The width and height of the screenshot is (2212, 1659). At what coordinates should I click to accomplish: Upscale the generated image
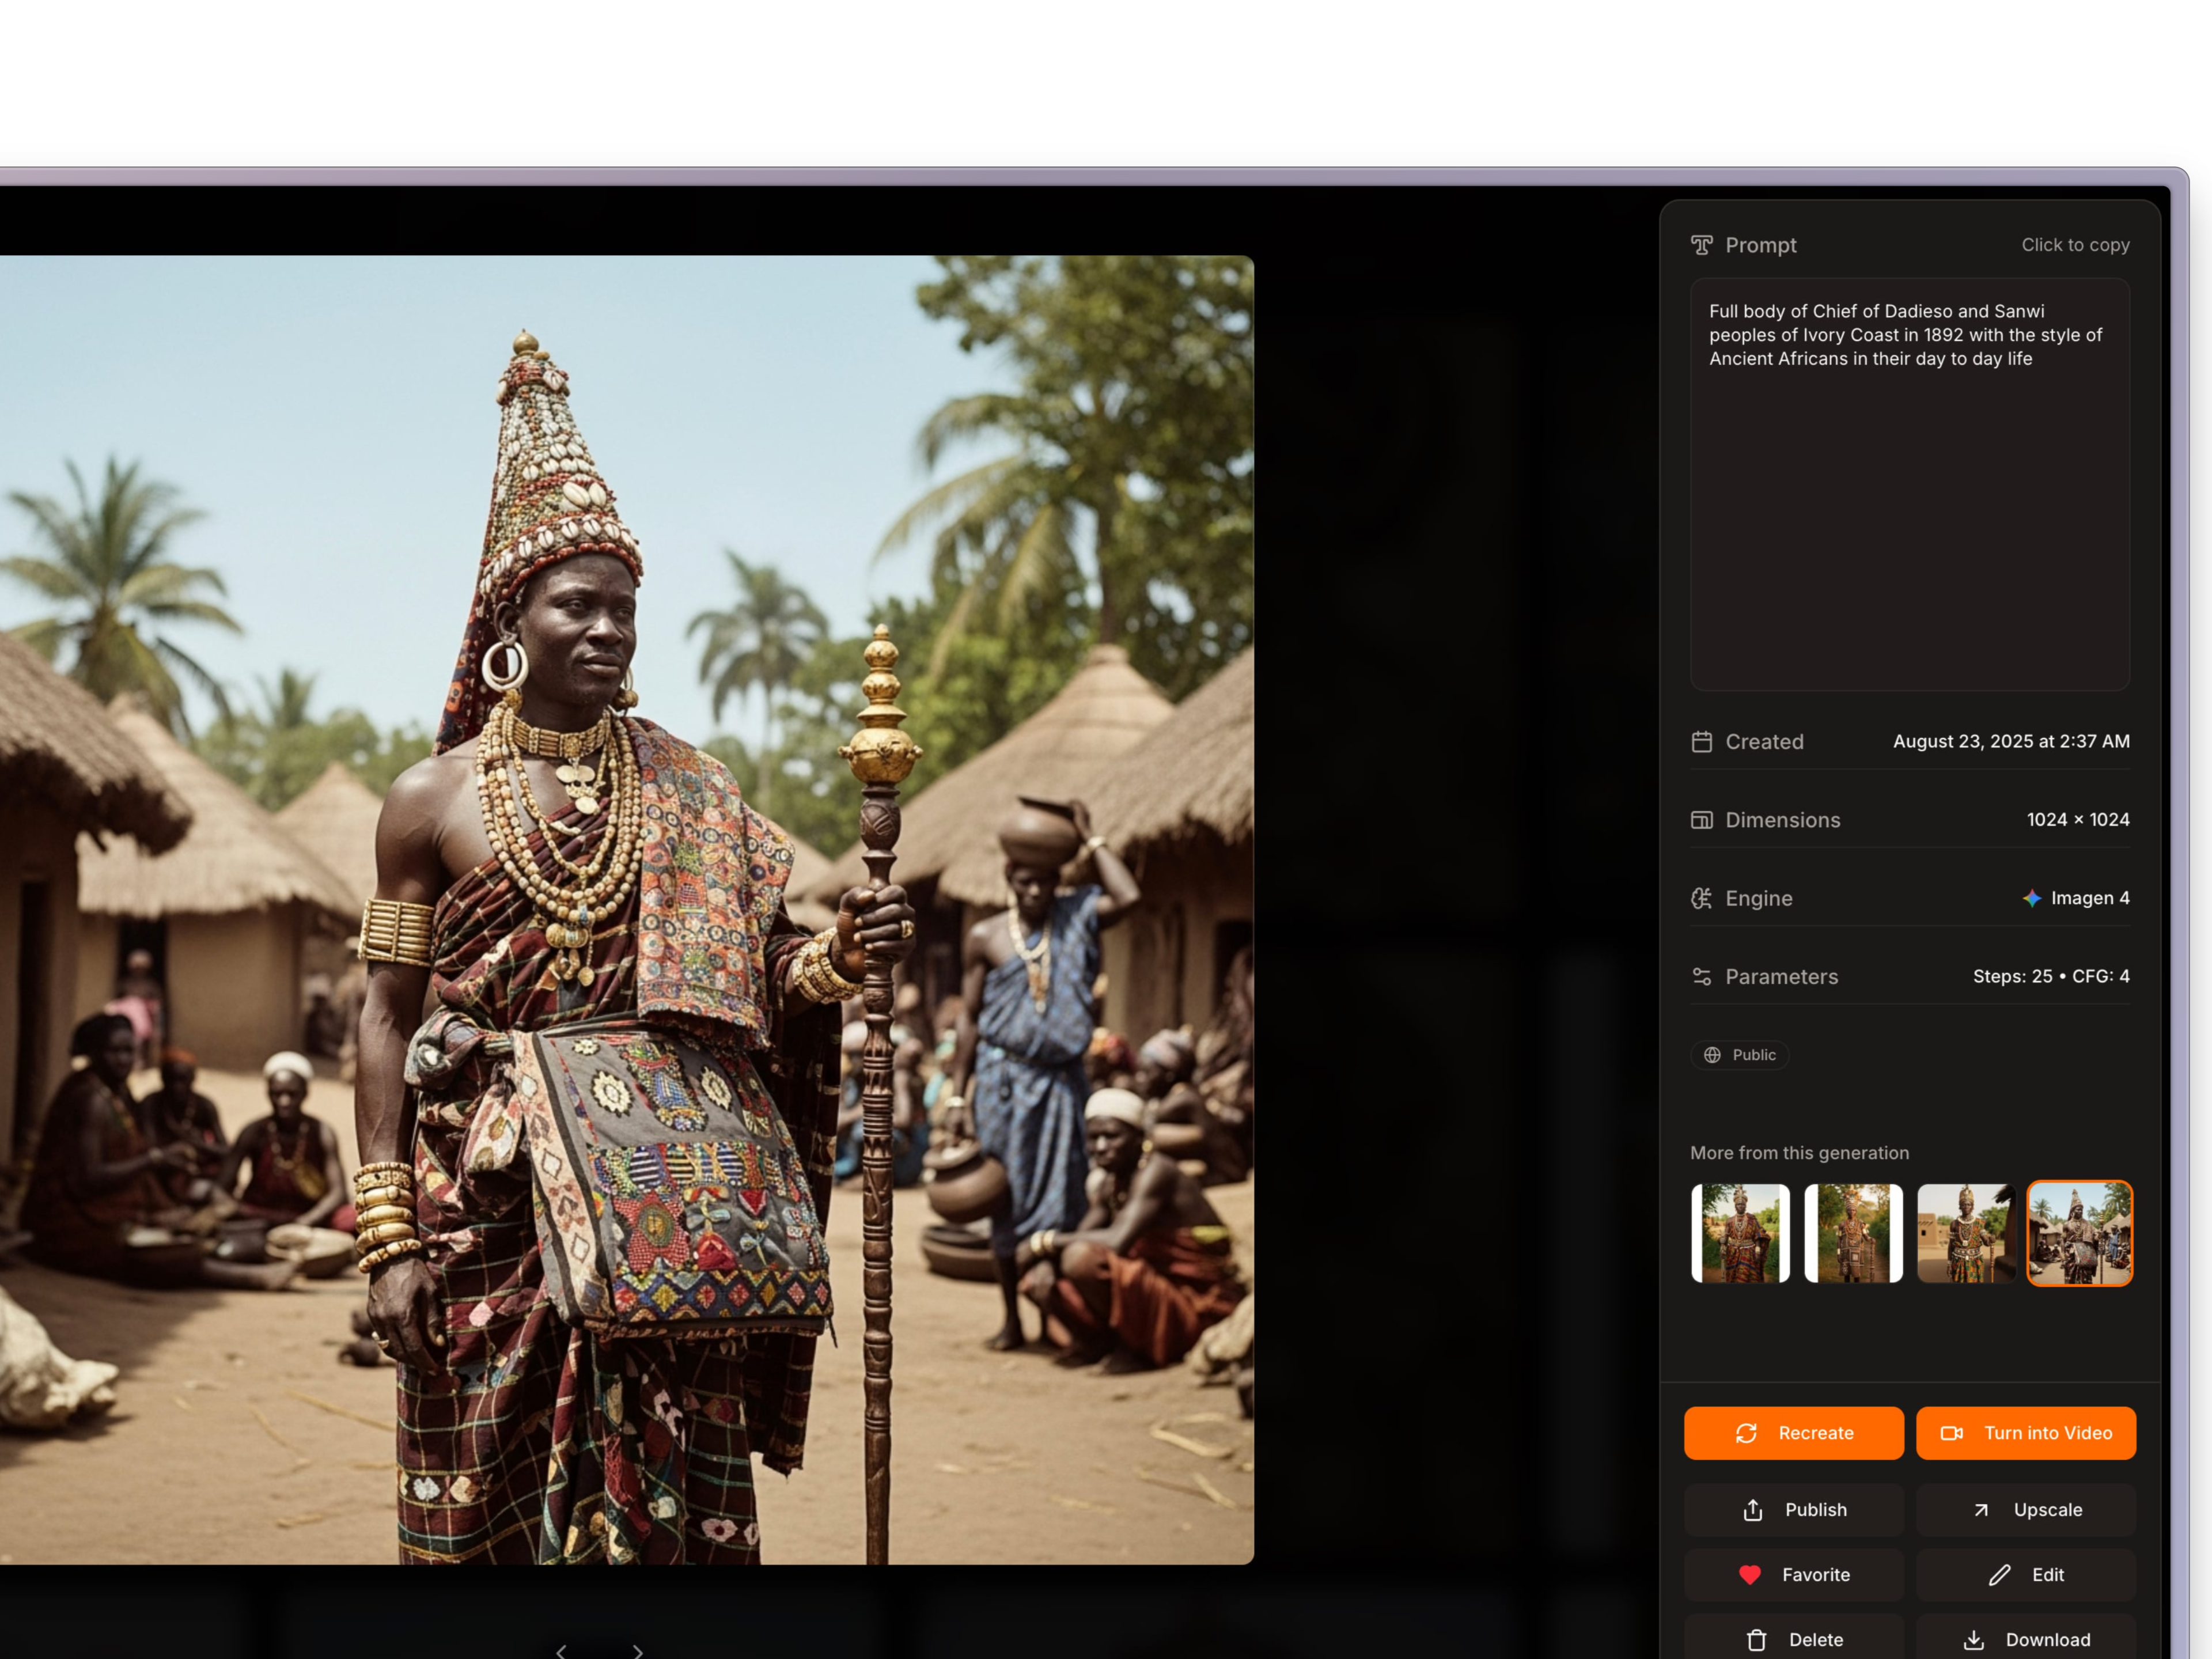coord(2027,1509)
